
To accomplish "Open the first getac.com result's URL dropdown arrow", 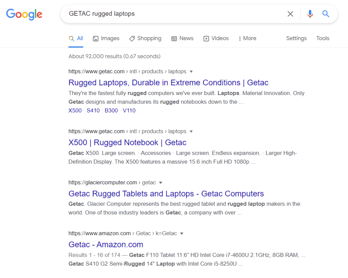I will coord(191,72).
